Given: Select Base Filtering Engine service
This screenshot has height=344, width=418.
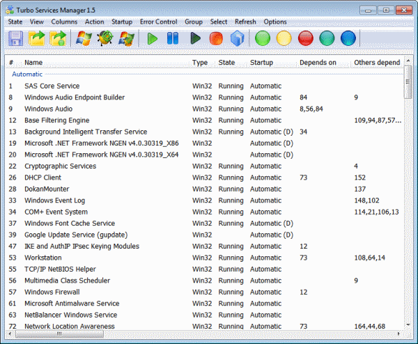Looking at the screenshot, I should pyautogui.click(x=204, y=120).
